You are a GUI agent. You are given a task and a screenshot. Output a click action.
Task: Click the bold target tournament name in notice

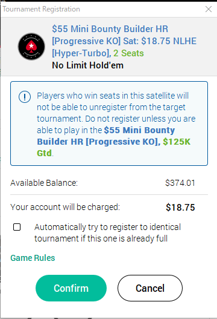click(x=105, y=136)
